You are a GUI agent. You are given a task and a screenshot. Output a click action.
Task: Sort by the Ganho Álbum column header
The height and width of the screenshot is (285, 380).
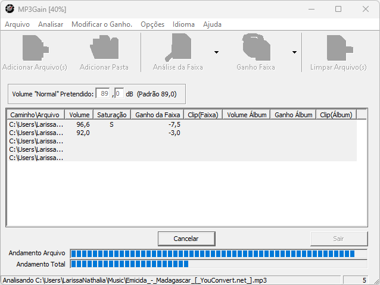(x=294, y=114)
